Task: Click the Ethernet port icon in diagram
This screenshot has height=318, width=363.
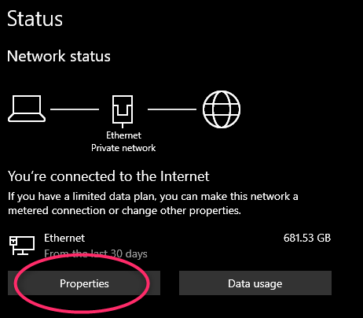Action: [x=123, y=111]
